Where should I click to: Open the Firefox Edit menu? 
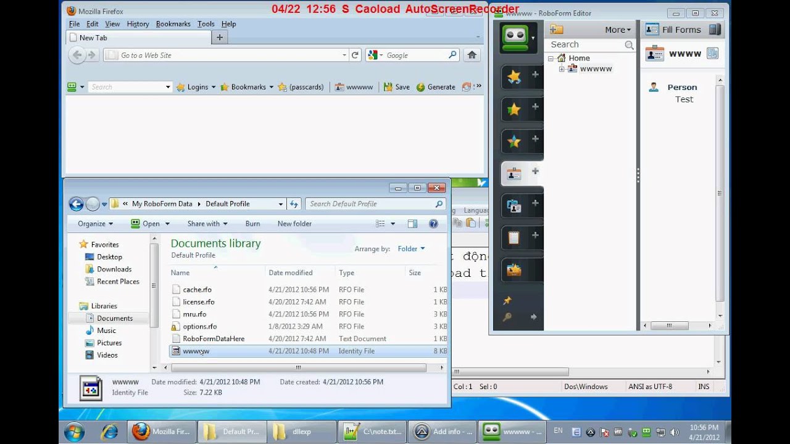click(93, 24)
